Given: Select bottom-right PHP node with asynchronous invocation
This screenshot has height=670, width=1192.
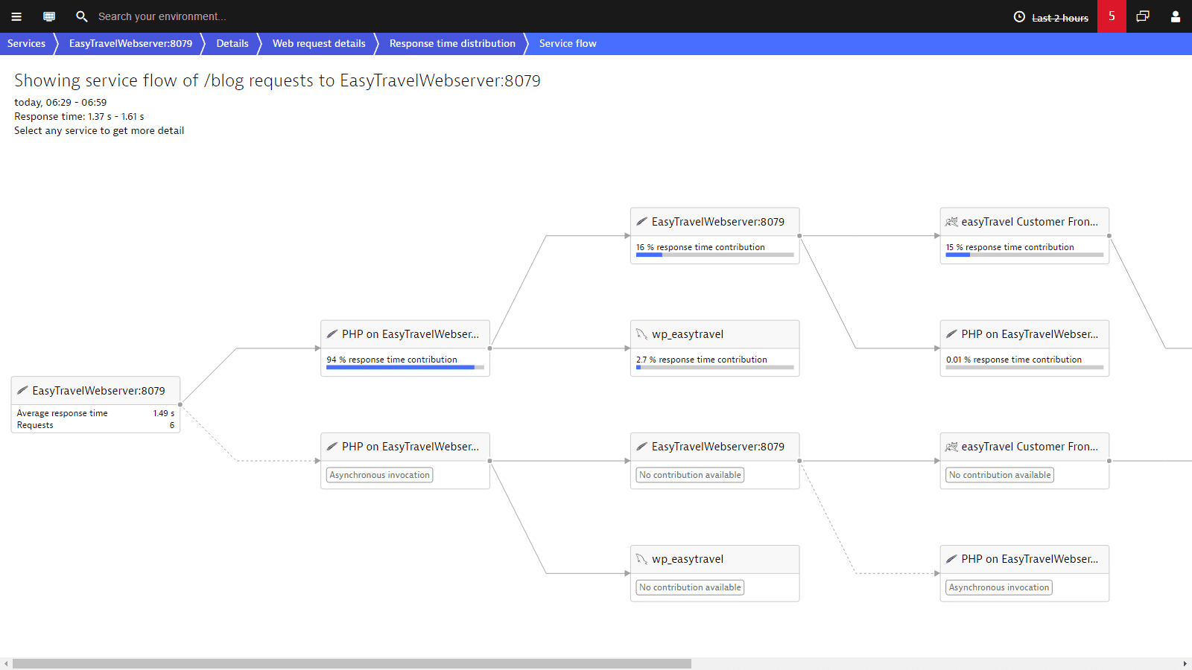Looking at the screenshot, I should point(1024,573).
